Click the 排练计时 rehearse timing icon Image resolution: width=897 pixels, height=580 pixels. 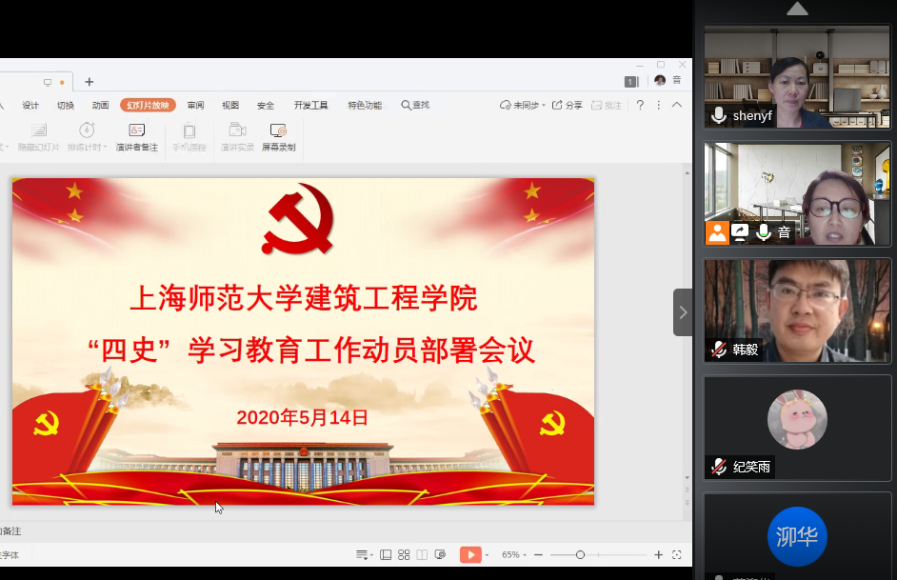point(87,130)
